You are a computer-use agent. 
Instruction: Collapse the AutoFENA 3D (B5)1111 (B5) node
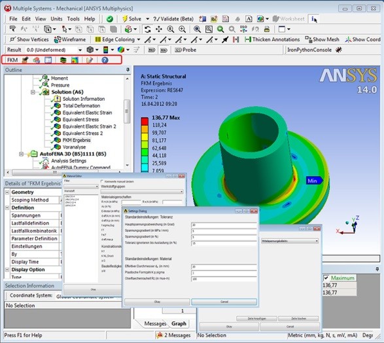click(x=22, y=154)
